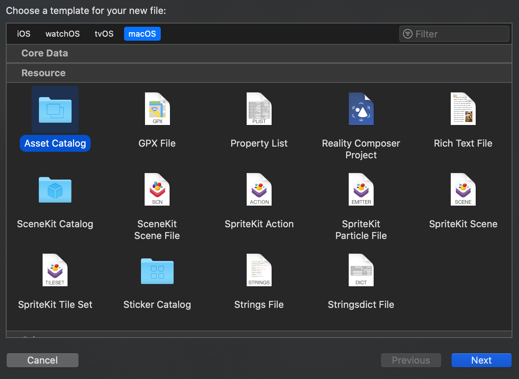The image size is (519, 379).
Task: Click the Core Data section header
Action: coord(259,54)
